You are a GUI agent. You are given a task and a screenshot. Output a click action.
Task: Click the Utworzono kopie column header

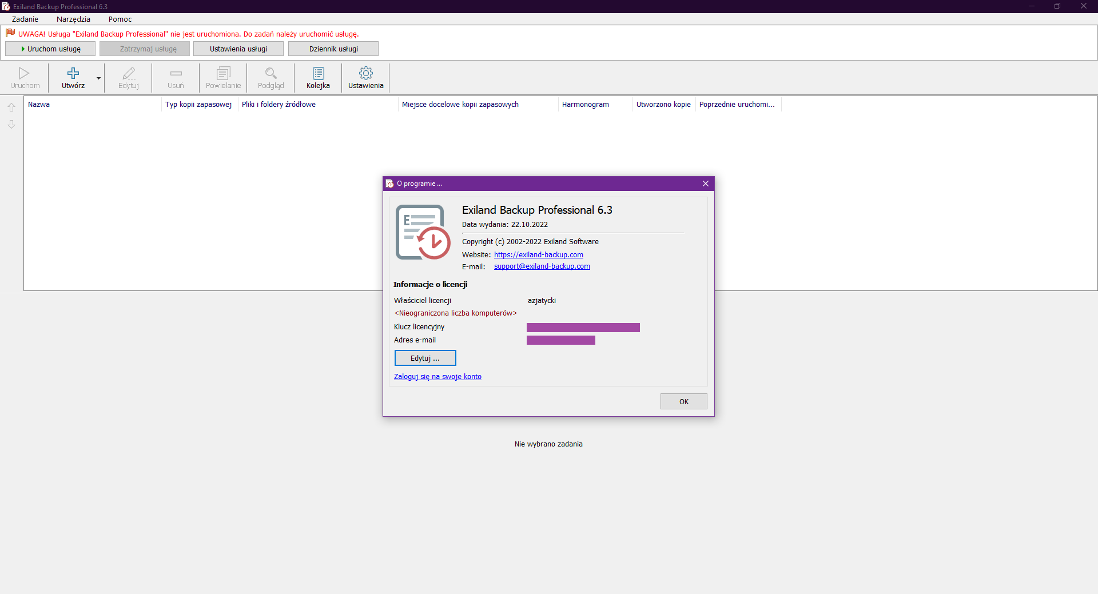[664, 105]
